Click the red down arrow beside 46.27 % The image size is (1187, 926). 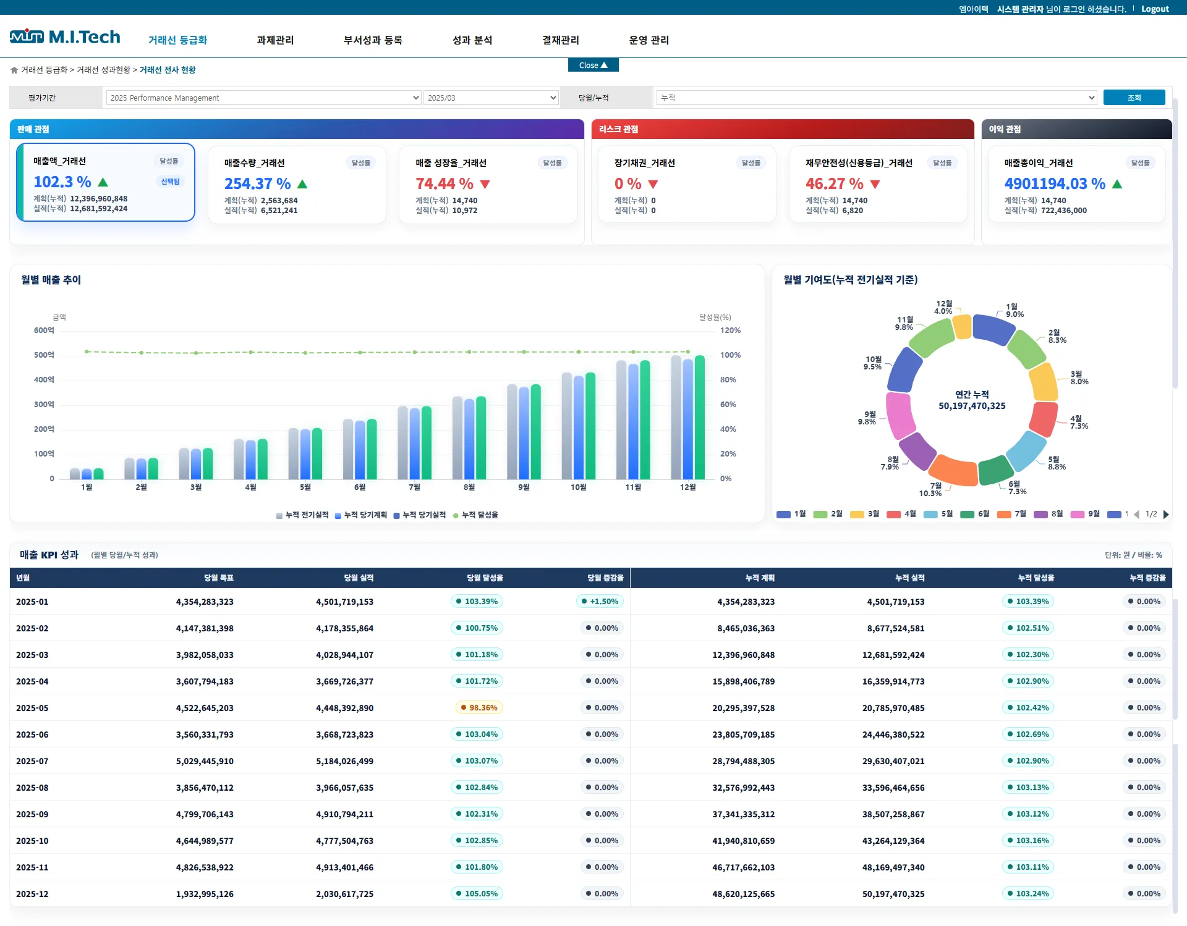click(x=875, y=184)
